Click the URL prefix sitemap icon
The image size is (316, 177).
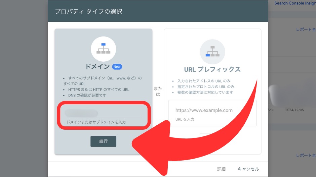click(212, 52)
